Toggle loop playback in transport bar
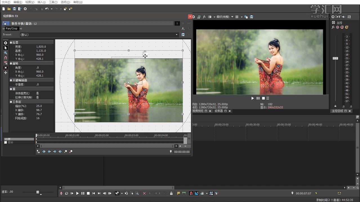This screenshot has height=202, width=360. point(66,193)
